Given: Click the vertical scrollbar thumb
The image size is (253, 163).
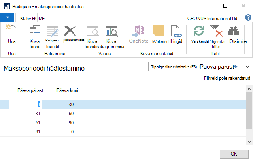Looking at the screenshot, I should click(x=249, y=111).
